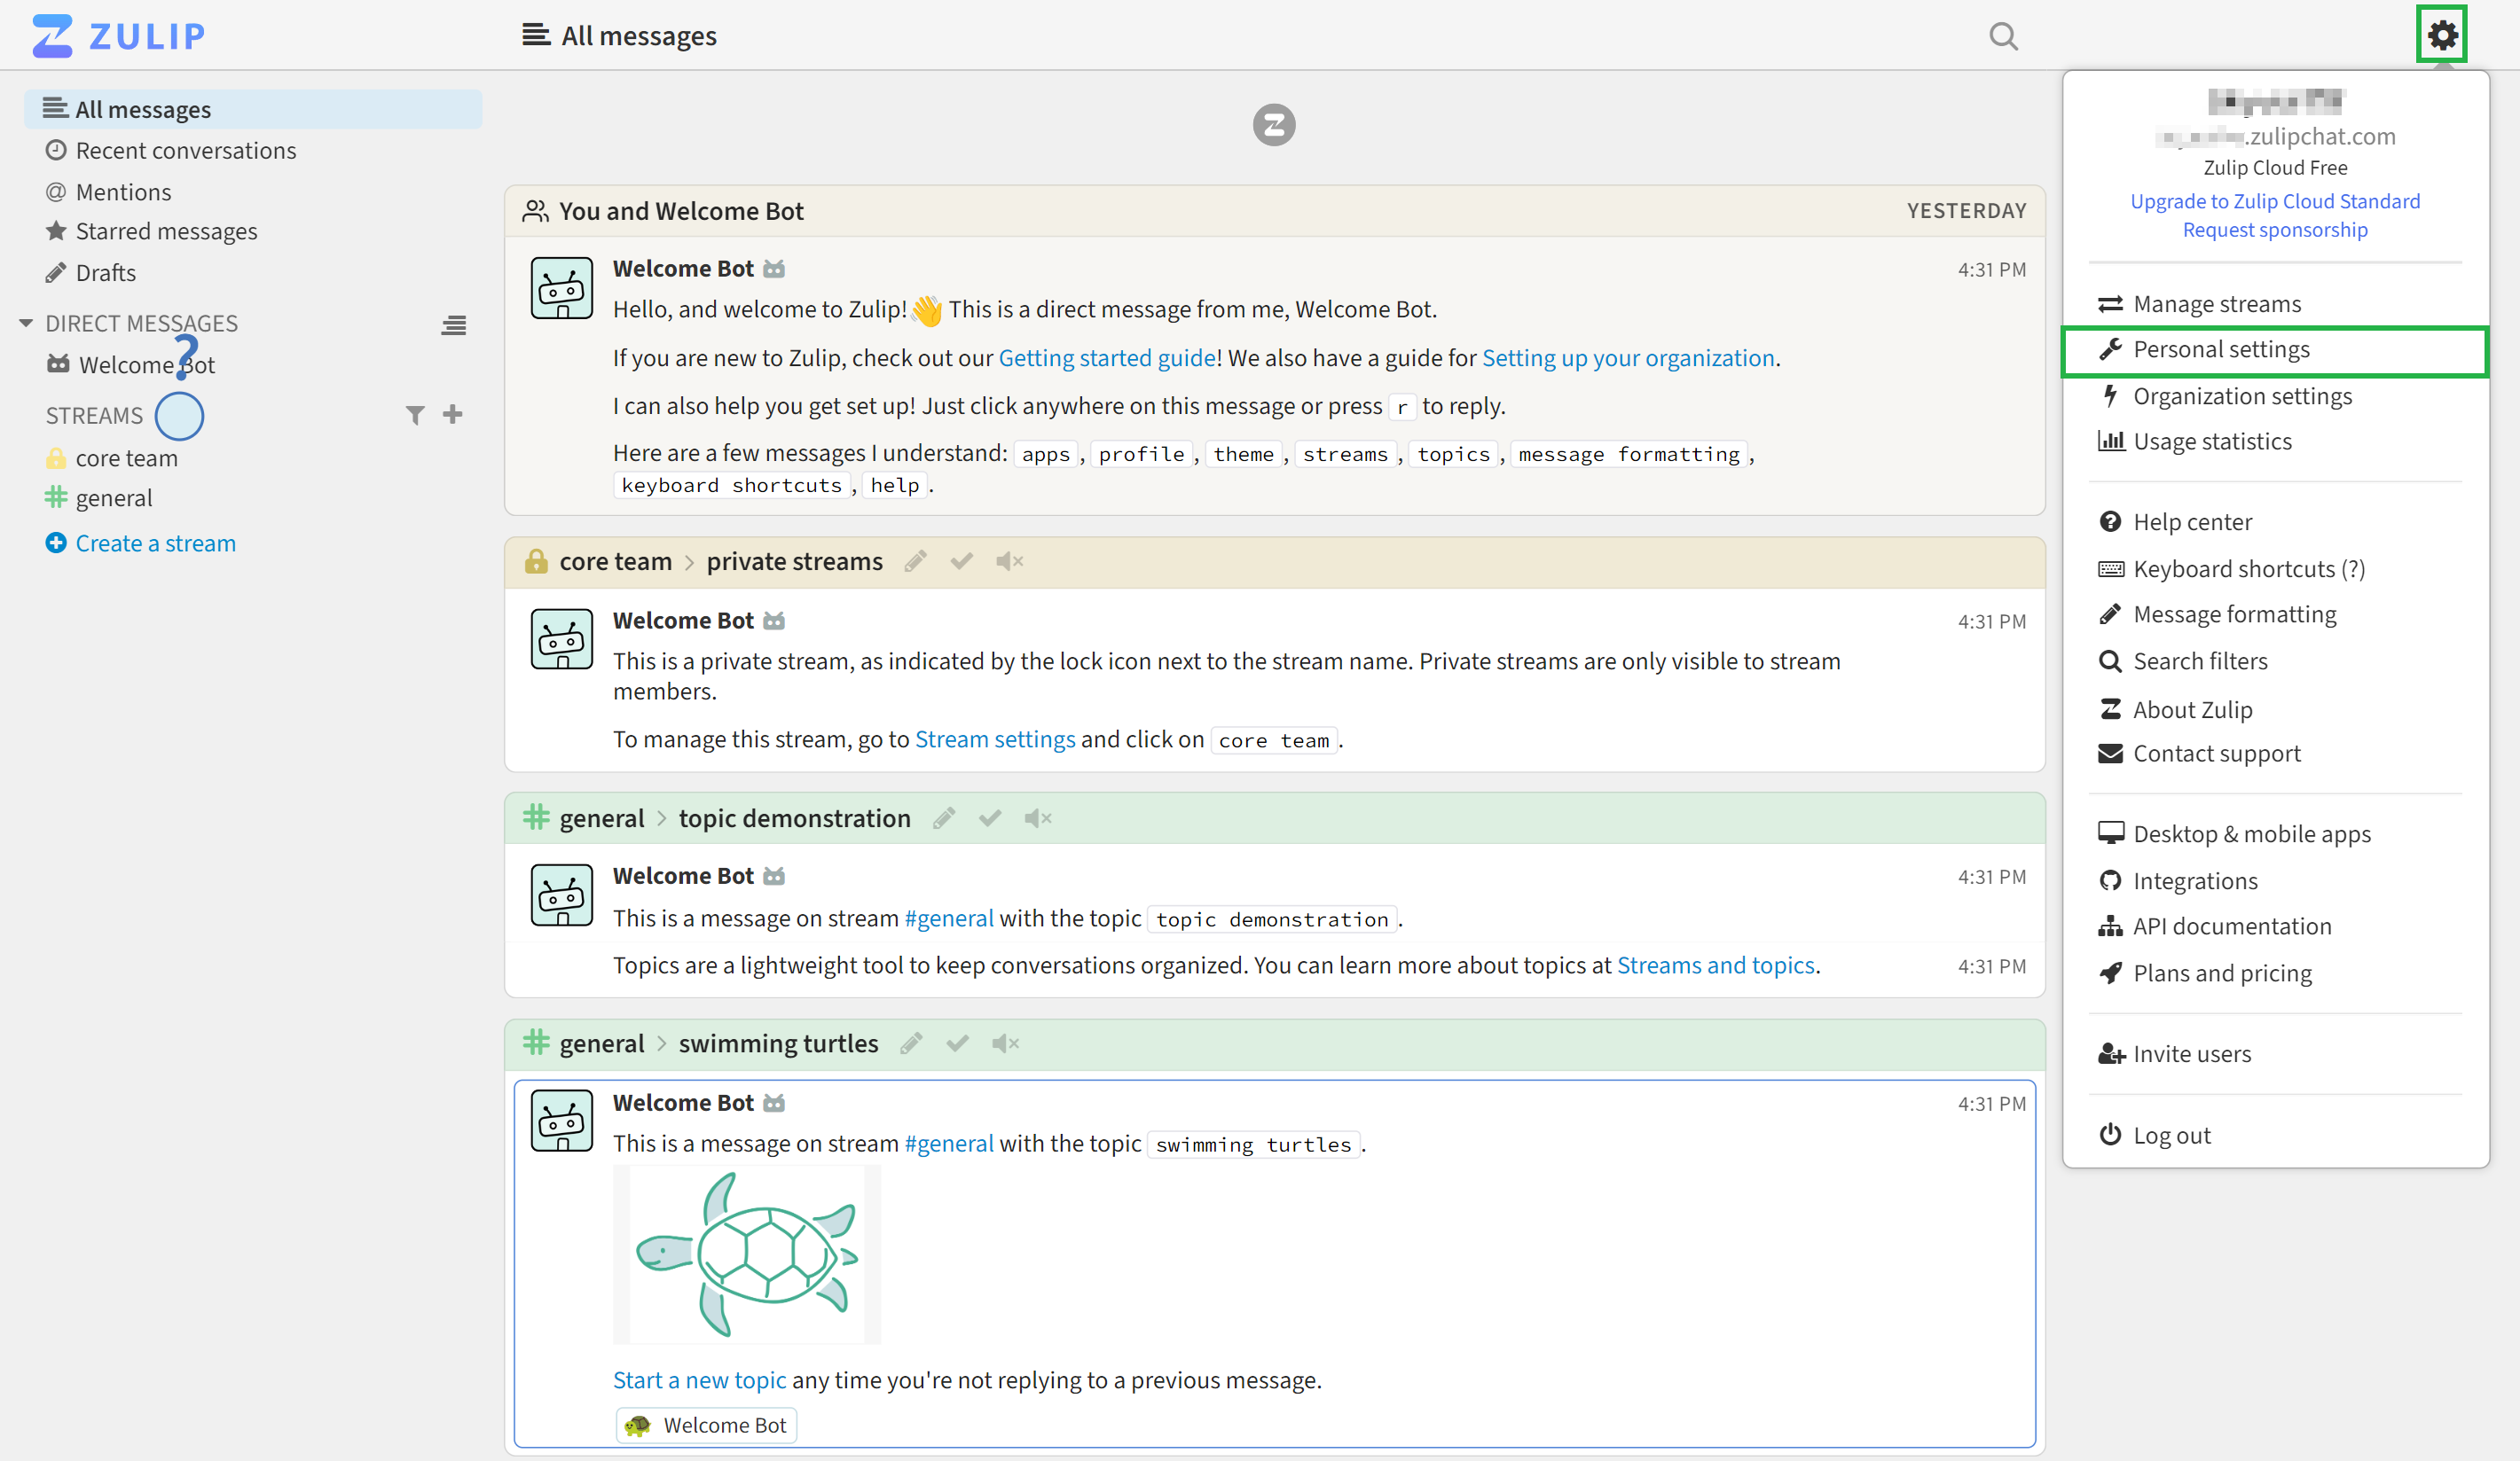
Task: Open the Getting started guide link
Action: (1107, 358)
